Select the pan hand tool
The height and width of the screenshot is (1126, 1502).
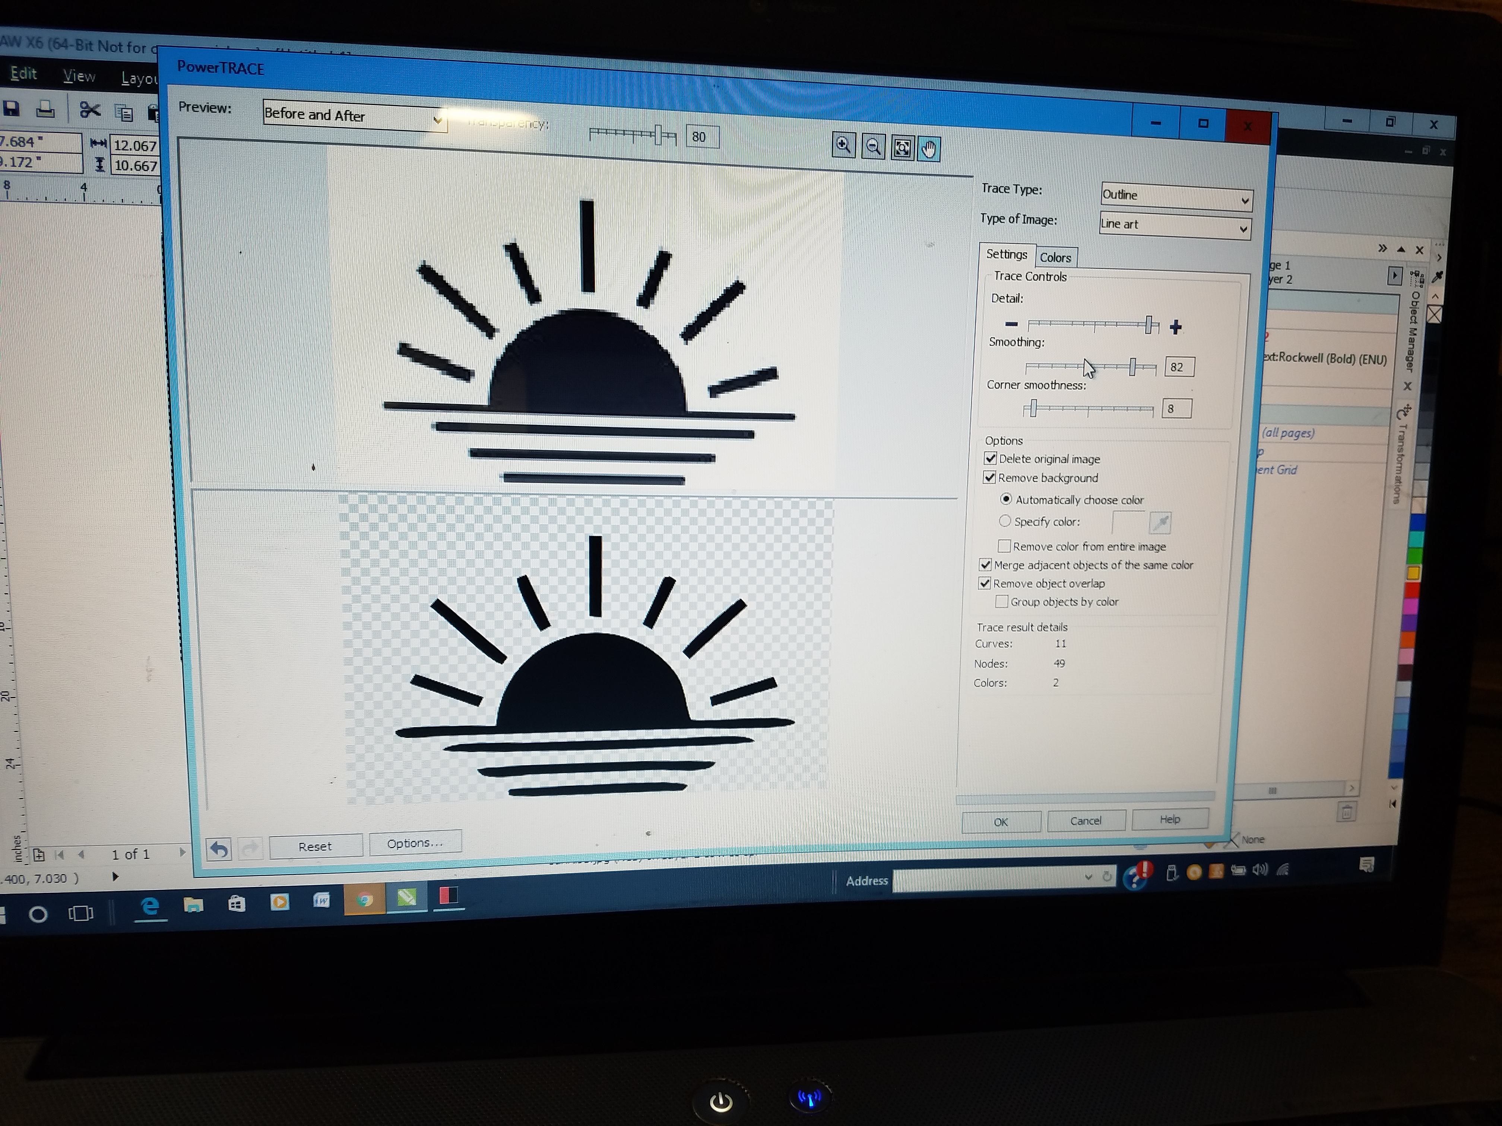(x=929, y=149)
